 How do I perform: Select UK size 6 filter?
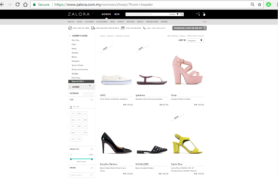click(85, 126)
